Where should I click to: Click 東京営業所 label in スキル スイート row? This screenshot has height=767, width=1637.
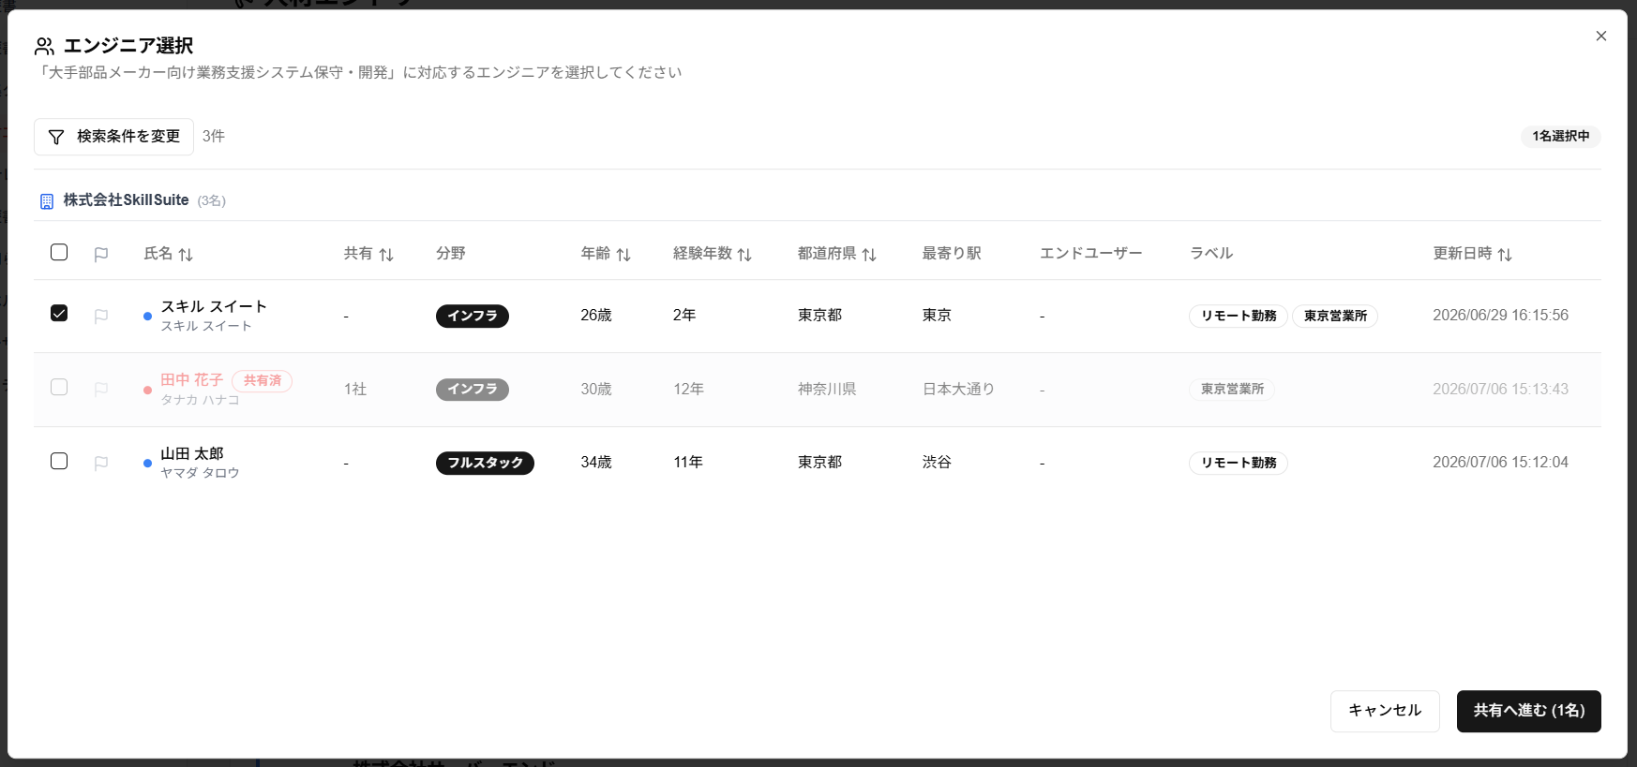coord(1335,317)
